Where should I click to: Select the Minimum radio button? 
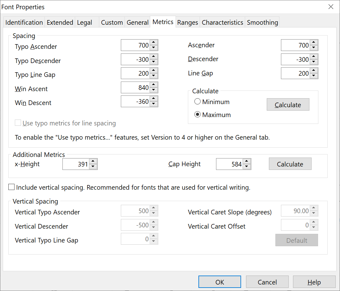pyautogui.click(x=198, y=102)
